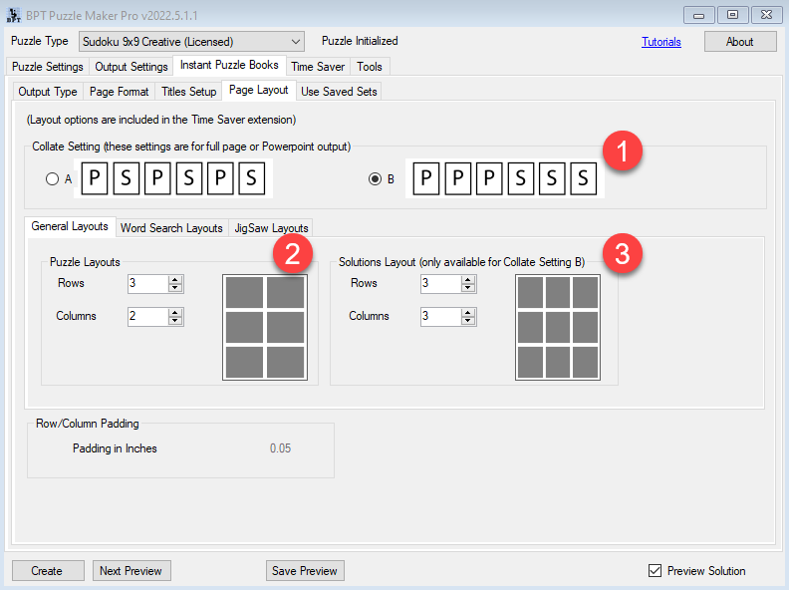Image resolution: width=789 pixels, height=590 pixels.
Task: Click the BPT app icon in title bar
Action: pos(13,14)
